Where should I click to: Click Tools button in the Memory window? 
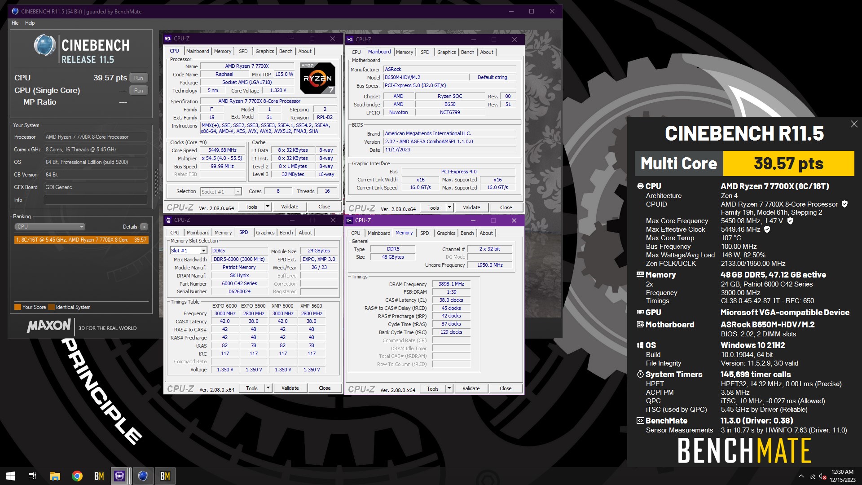click(433, 388)
